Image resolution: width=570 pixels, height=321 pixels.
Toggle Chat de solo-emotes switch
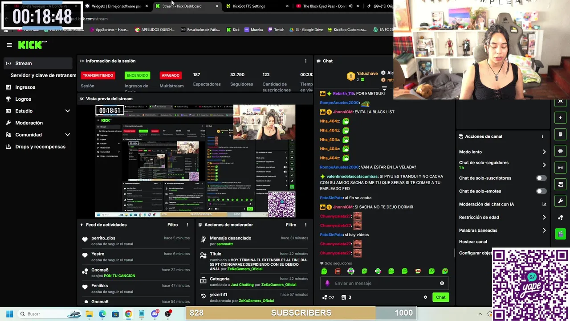pos(541,191)
